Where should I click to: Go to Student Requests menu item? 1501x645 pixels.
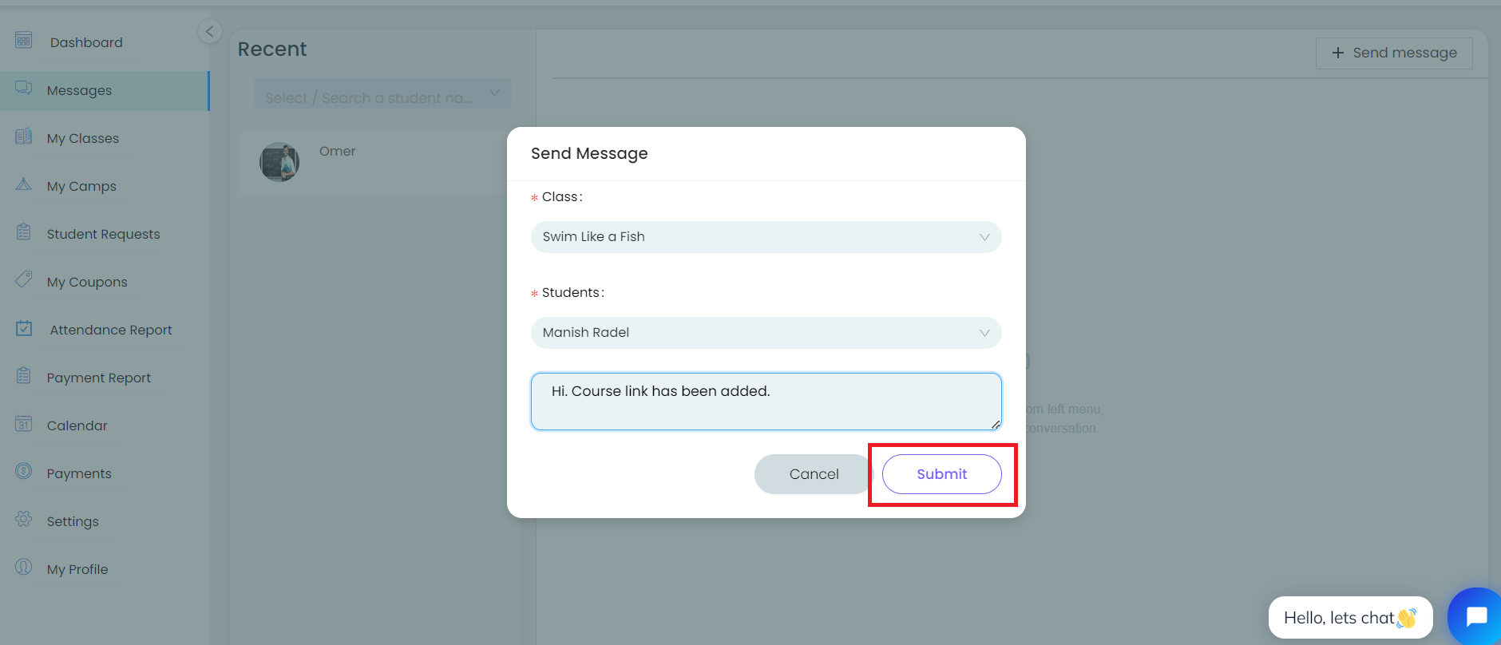[x=103, y=234]
